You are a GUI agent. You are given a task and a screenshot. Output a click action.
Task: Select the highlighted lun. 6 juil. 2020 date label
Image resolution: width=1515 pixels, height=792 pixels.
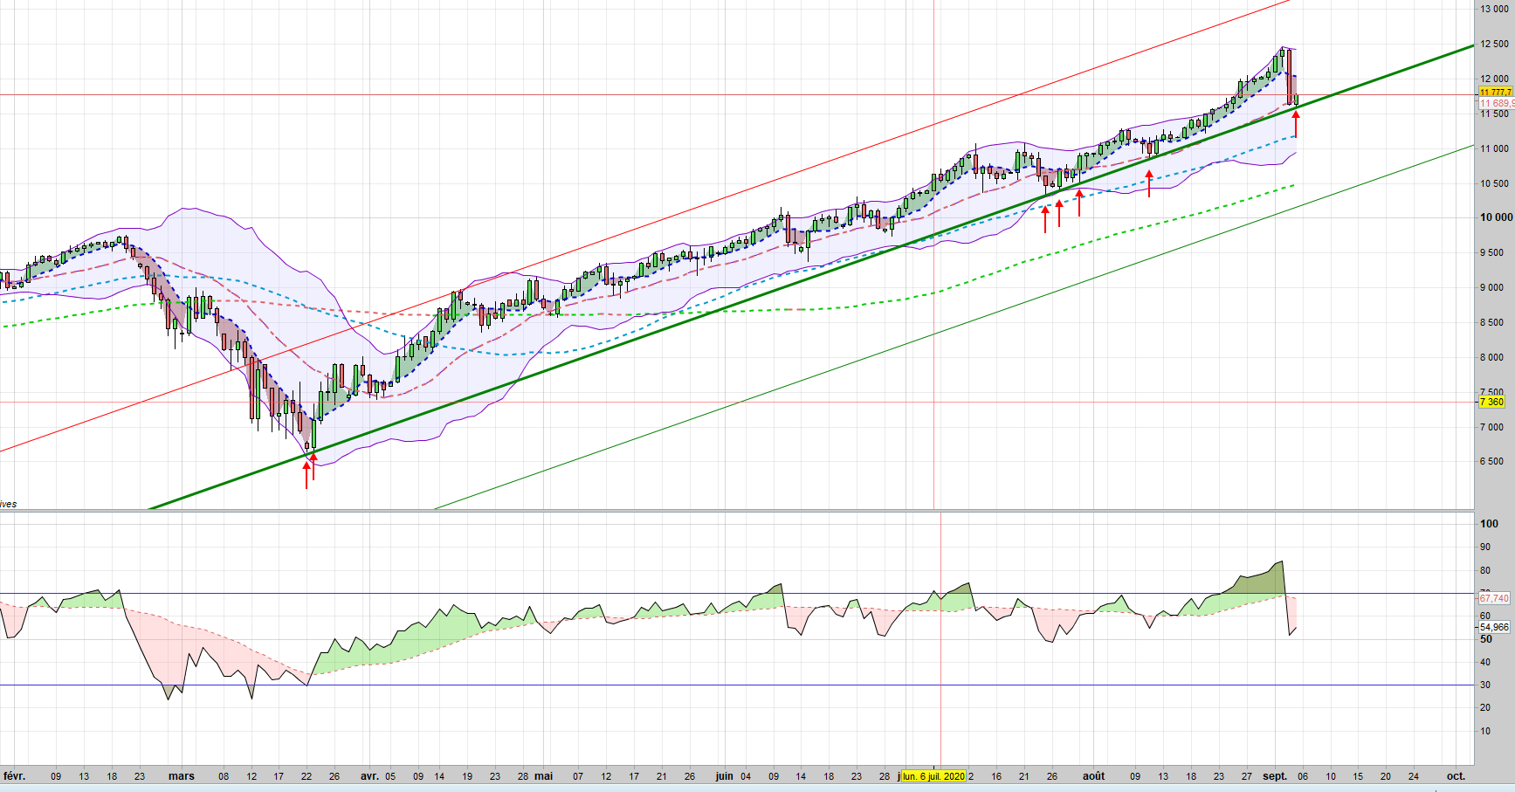[x=933, y=776]
